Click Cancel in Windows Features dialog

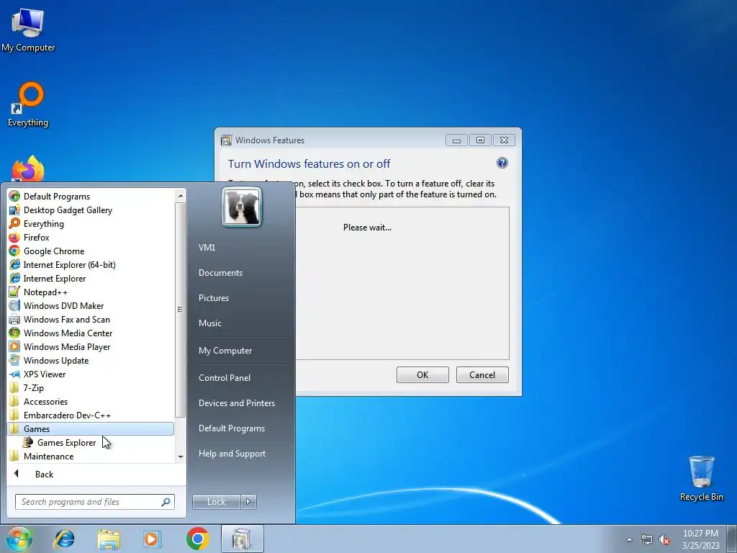coord(482,374)
